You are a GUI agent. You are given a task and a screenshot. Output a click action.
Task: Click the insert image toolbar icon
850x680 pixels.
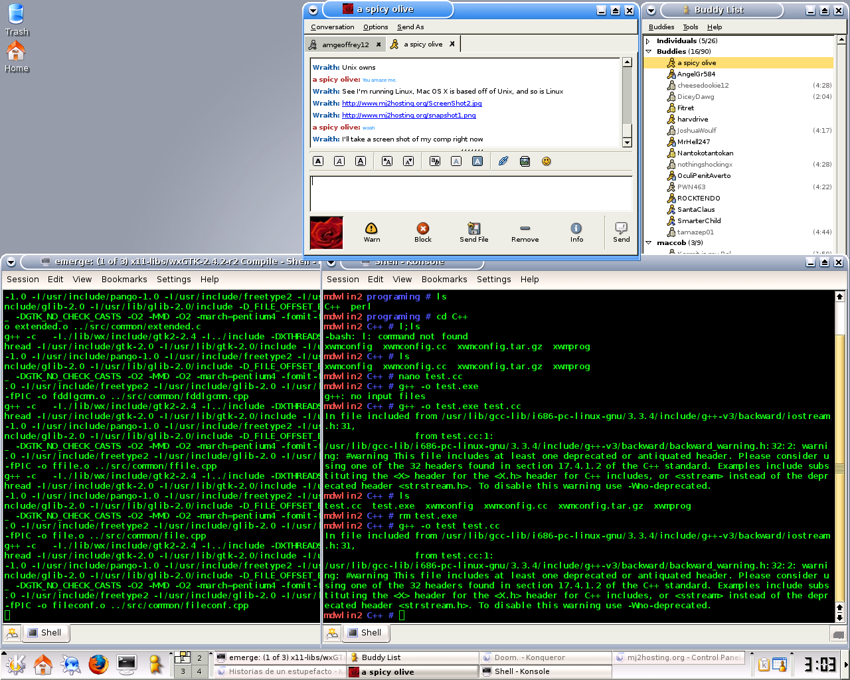525,161
